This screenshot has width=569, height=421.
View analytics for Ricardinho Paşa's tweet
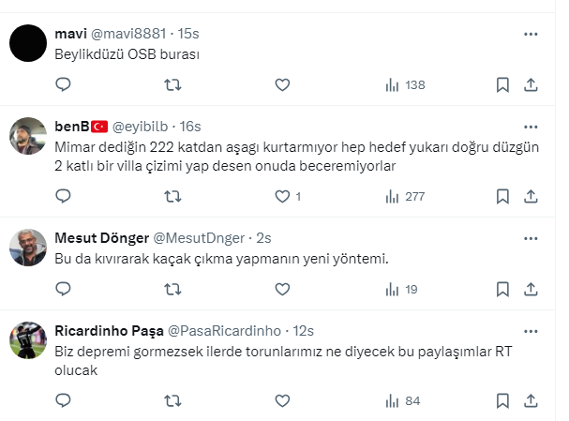[x=403, y=400]
